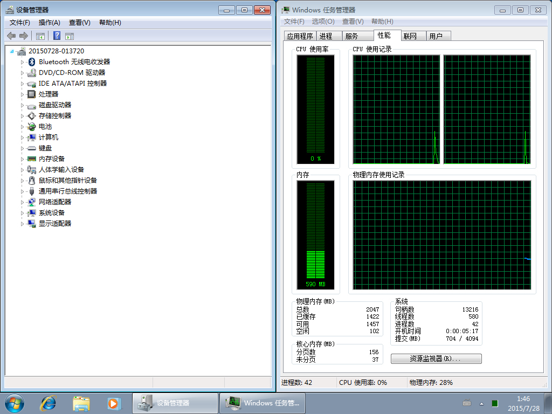The width and height of the screenshot is (552, 414).
Task: Select the IDE ATA/ATAPI controller icon
Action: (x=32, y=84)
